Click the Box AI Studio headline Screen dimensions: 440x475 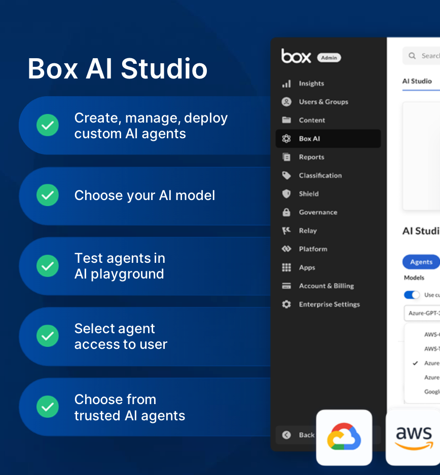pyautogui.click(x=118, y=69)
